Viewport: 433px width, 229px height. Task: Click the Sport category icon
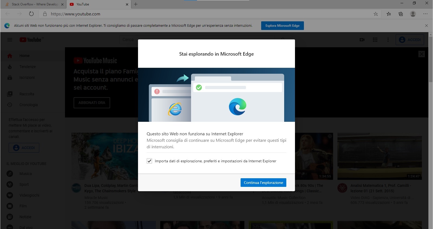click(10, 184)
